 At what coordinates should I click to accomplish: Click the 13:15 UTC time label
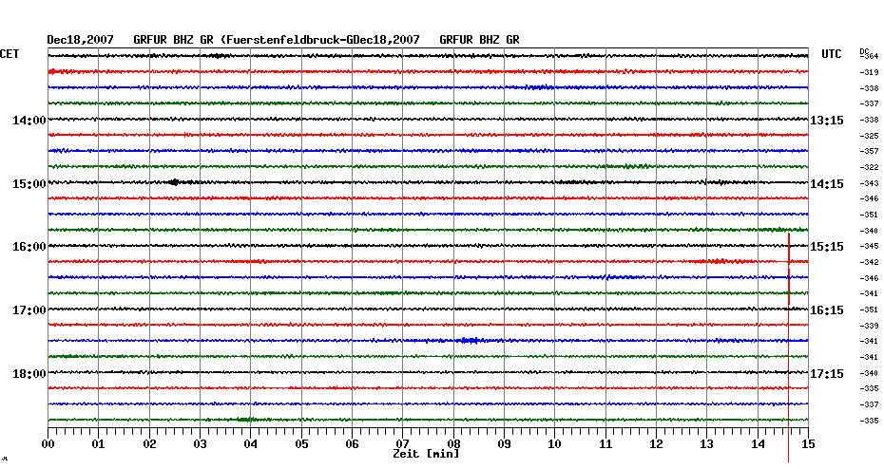point(827,121)
